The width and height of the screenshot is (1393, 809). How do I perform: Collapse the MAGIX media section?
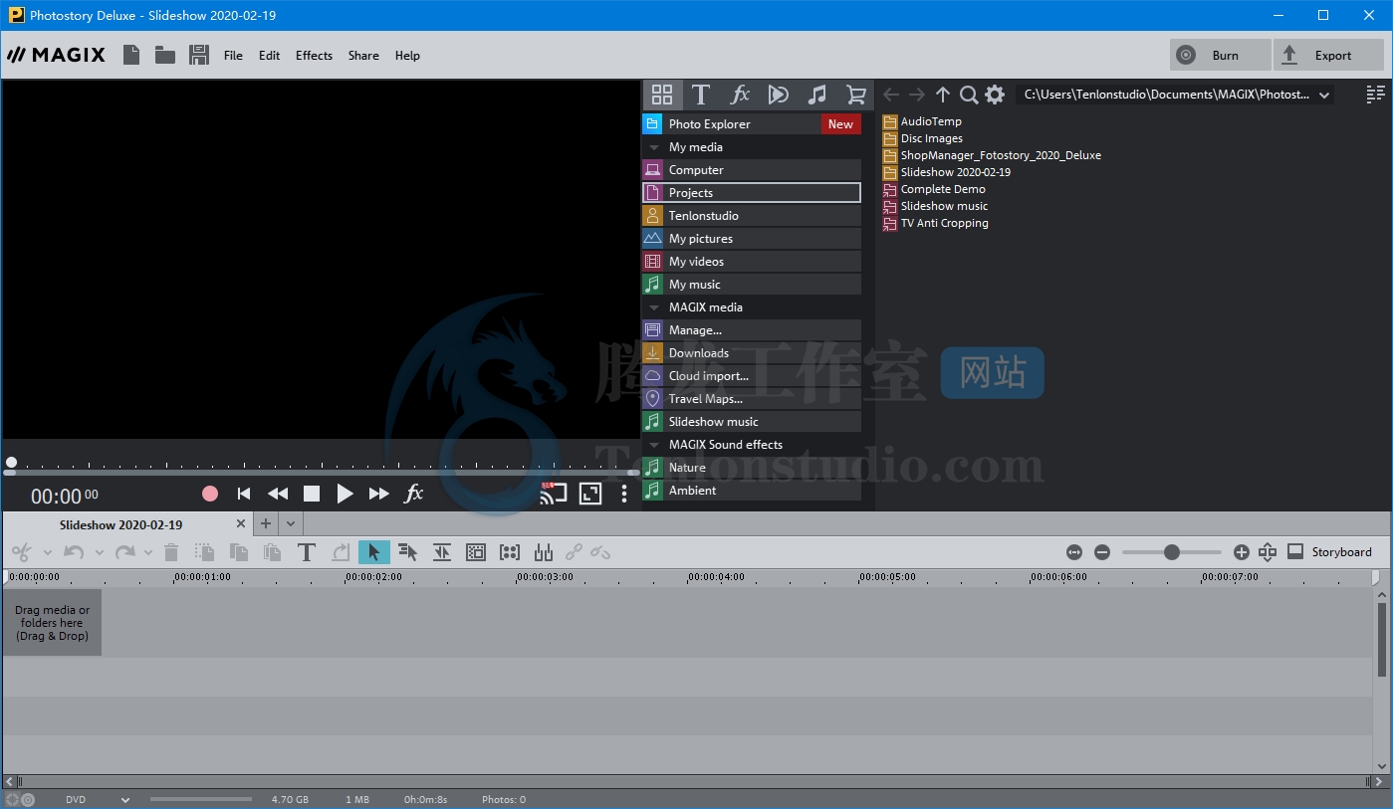tap(654, 307)
